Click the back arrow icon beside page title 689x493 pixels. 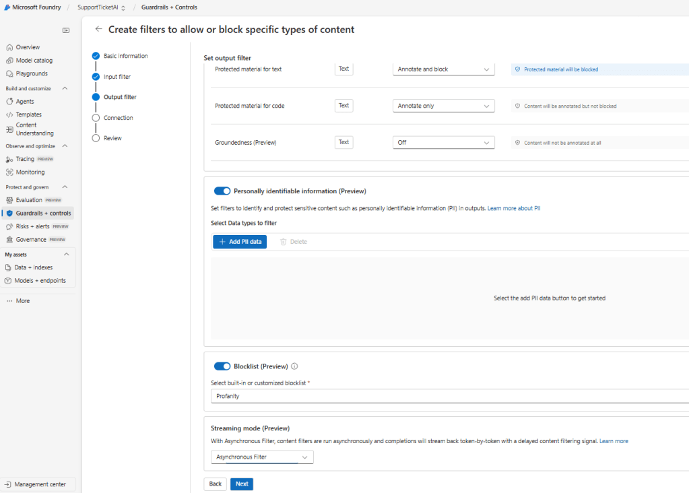click(98, 29)
